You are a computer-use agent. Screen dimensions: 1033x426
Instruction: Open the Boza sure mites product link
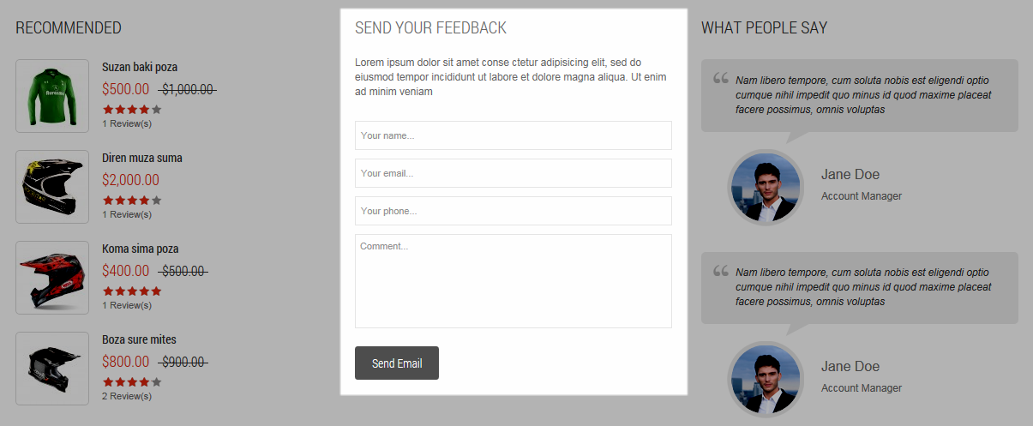click(139, 339)
